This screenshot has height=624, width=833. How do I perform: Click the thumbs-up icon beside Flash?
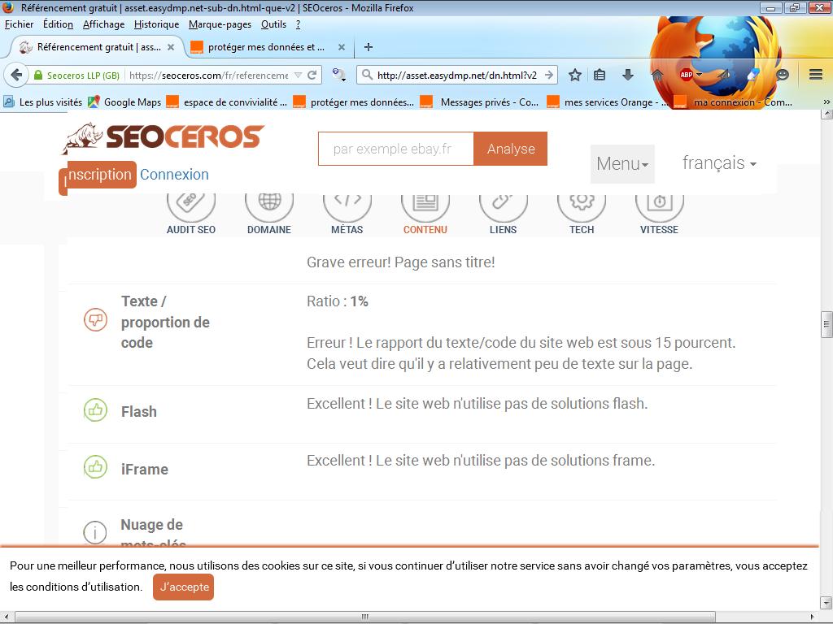[96, 410]
